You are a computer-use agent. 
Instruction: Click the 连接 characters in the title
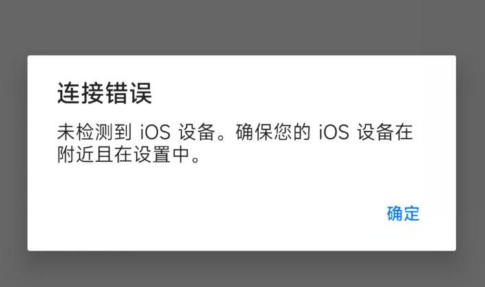[81, 93]
